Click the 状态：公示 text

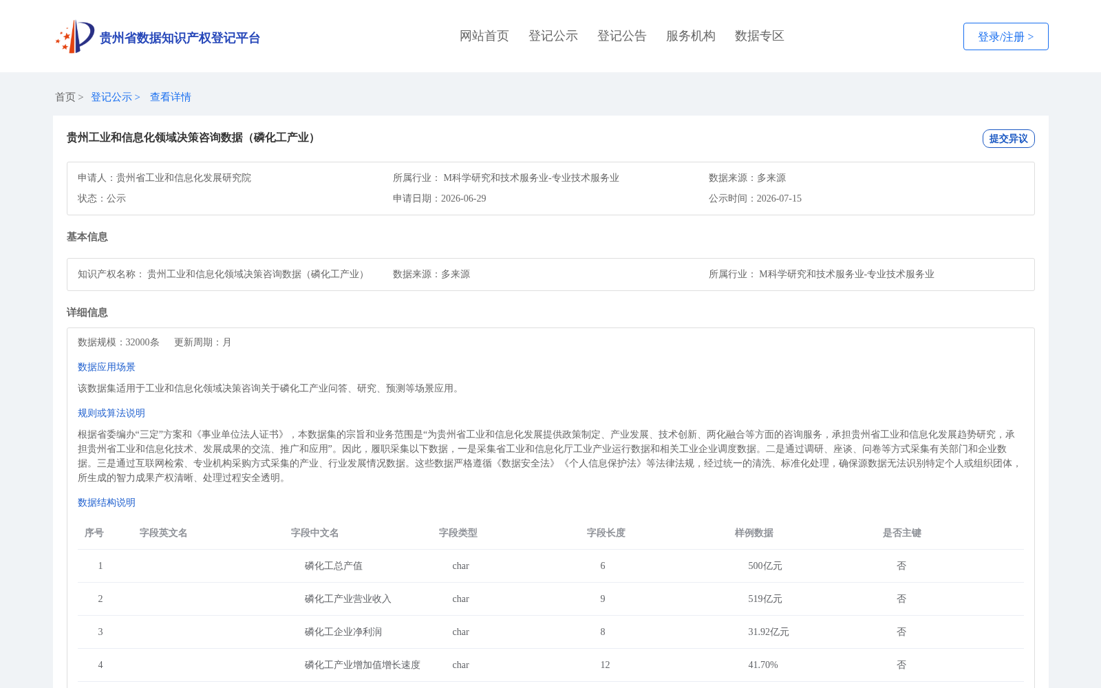(102, 198)
